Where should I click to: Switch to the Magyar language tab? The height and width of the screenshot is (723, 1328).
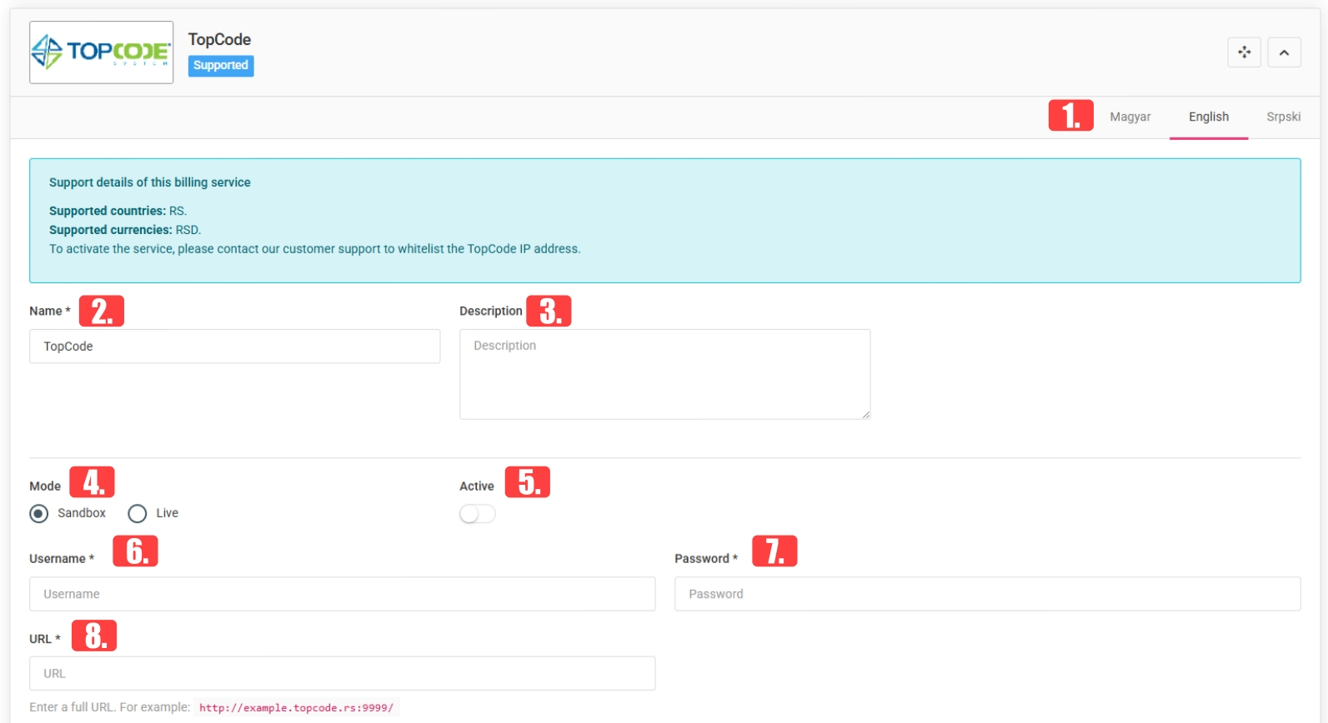(1130, 117)
